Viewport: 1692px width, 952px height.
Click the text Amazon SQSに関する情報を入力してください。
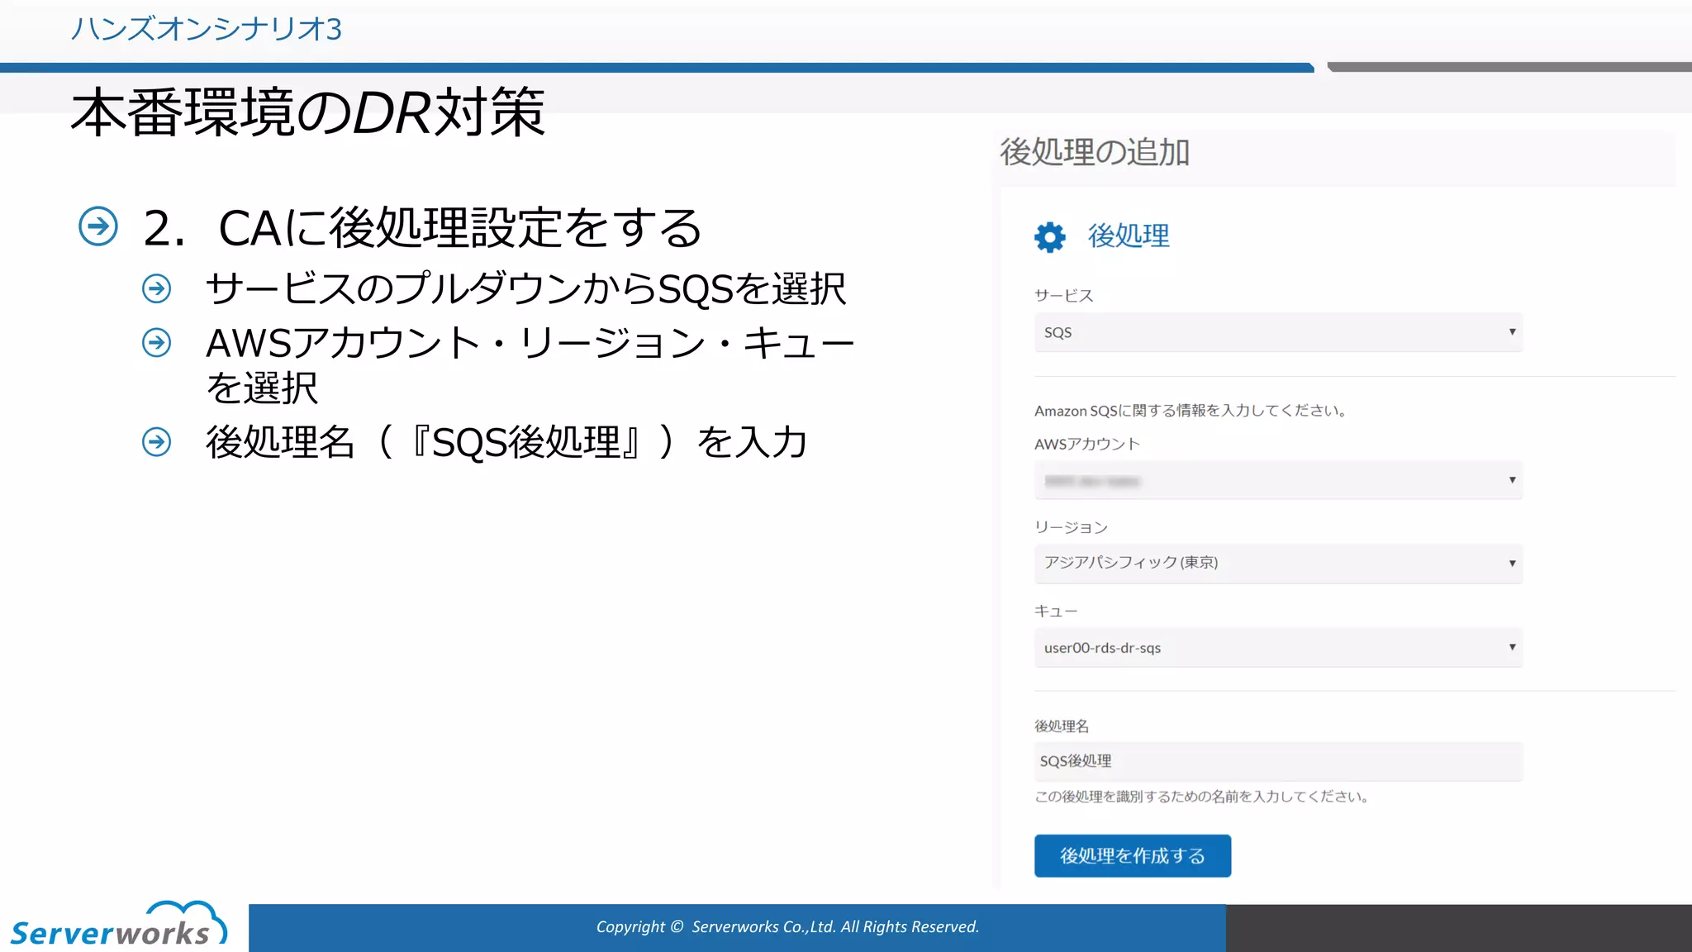click(x=1191, y=411)
